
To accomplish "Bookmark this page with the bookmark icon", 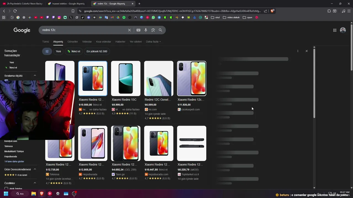I will [73, 11].
